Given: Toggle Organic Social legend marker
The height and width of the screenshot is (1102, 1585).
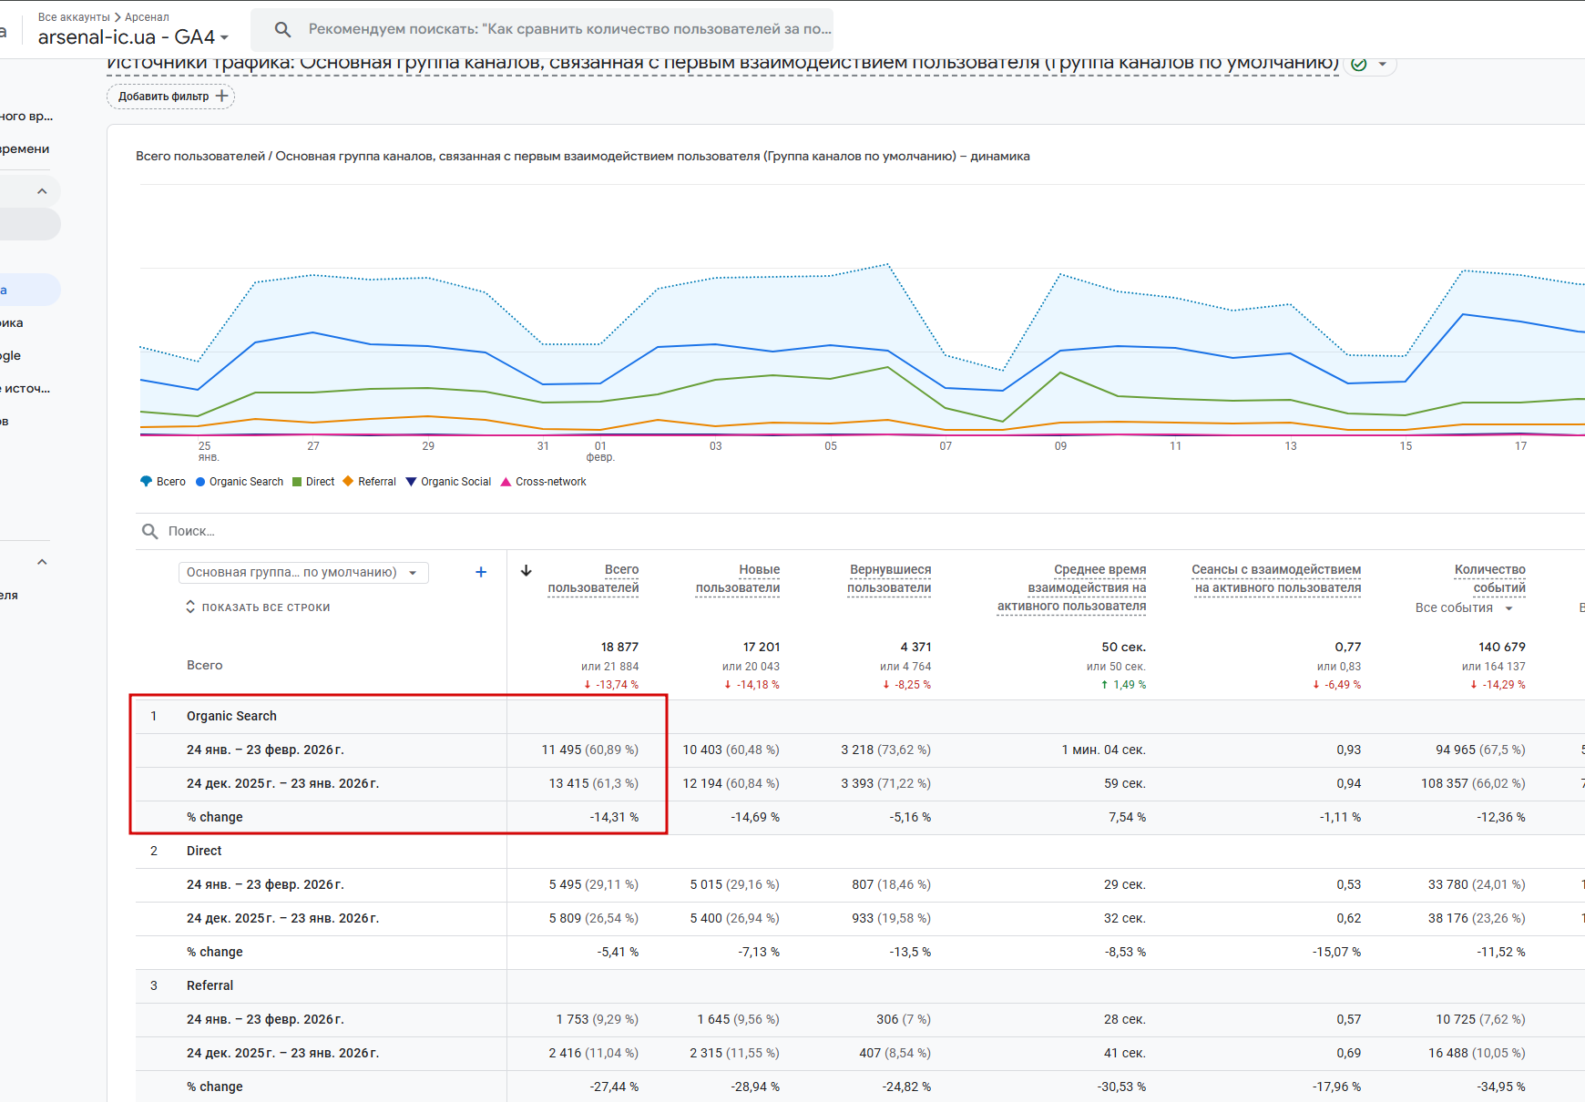Looking at the screenshot, I should point(411,482).
